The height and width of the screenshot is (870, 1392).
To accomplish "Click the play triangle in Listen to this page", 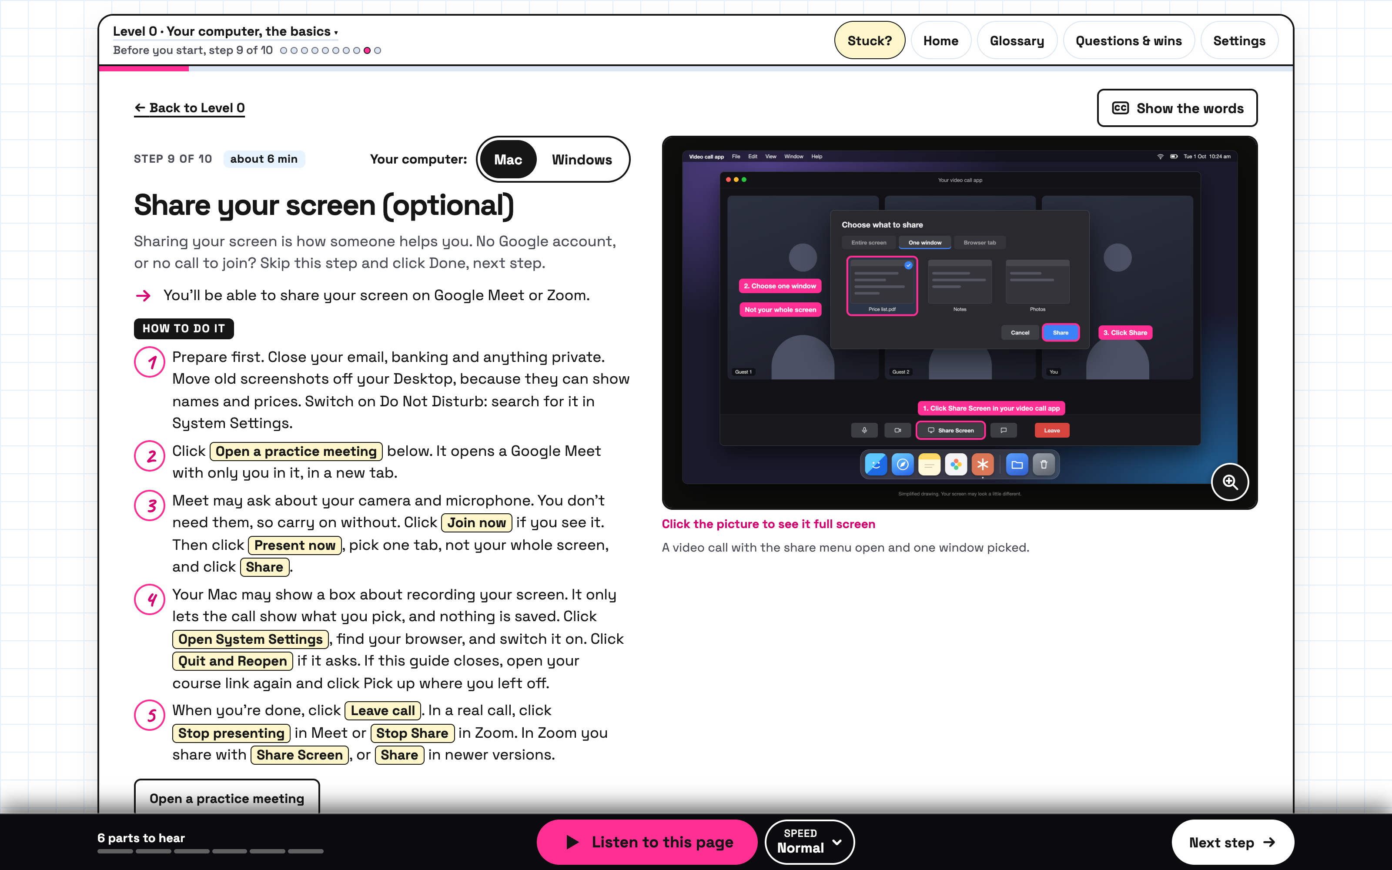I will coord(572,843).
